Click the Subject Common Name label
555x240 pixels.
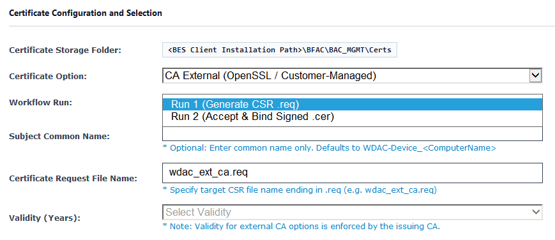pos(59,137)
